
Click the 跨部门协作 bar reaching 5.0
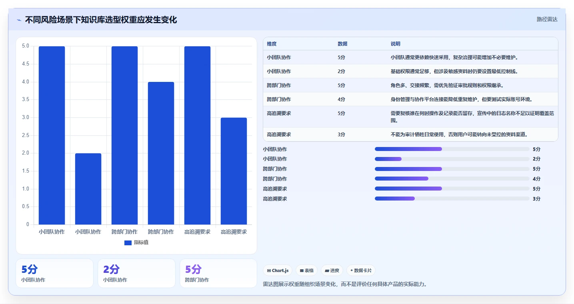124,135
